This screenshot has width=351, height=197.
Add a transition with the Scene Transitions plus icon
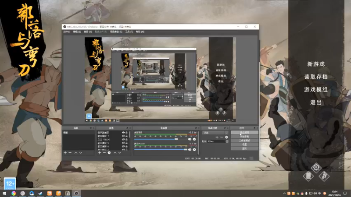tap(217, 137)
